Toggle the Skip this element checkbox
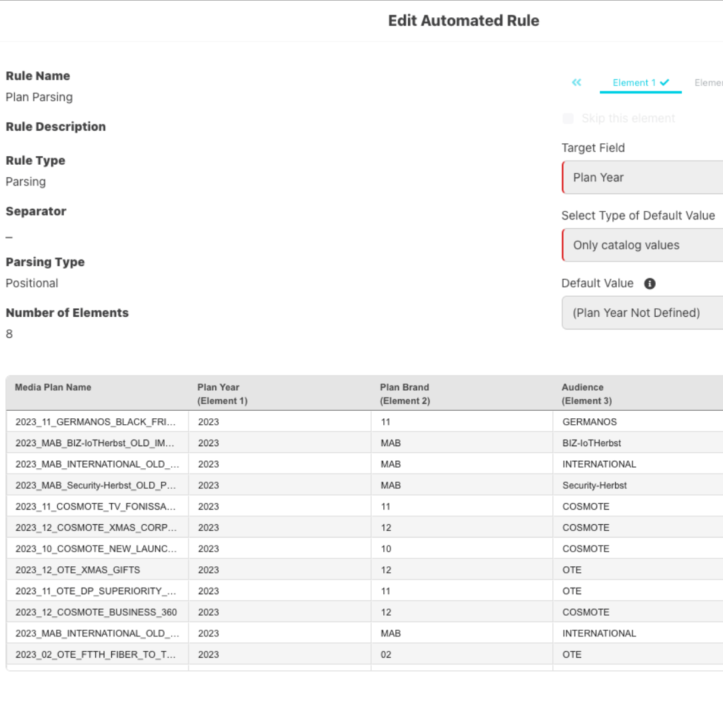723x719 pixels. point(568,119)
